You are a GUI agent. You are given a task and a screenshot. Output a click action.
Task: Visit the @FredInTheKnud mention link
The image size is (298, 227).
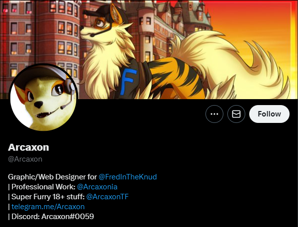click(x=127, y=176)
